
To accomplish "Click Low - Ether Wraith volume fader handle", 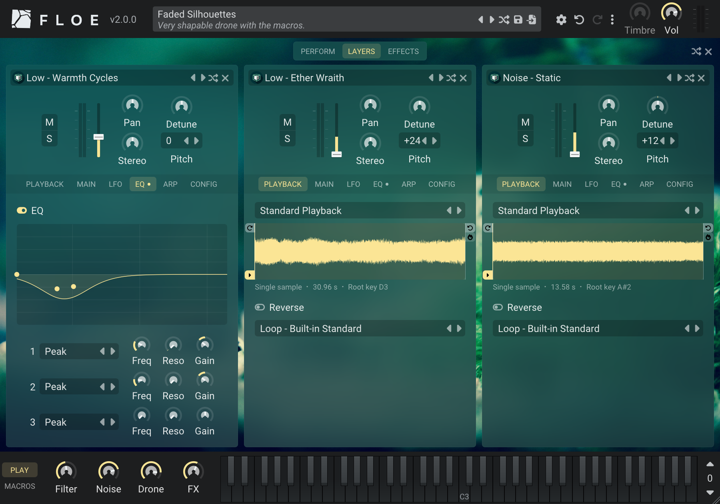I will click(x=336, y=154).
